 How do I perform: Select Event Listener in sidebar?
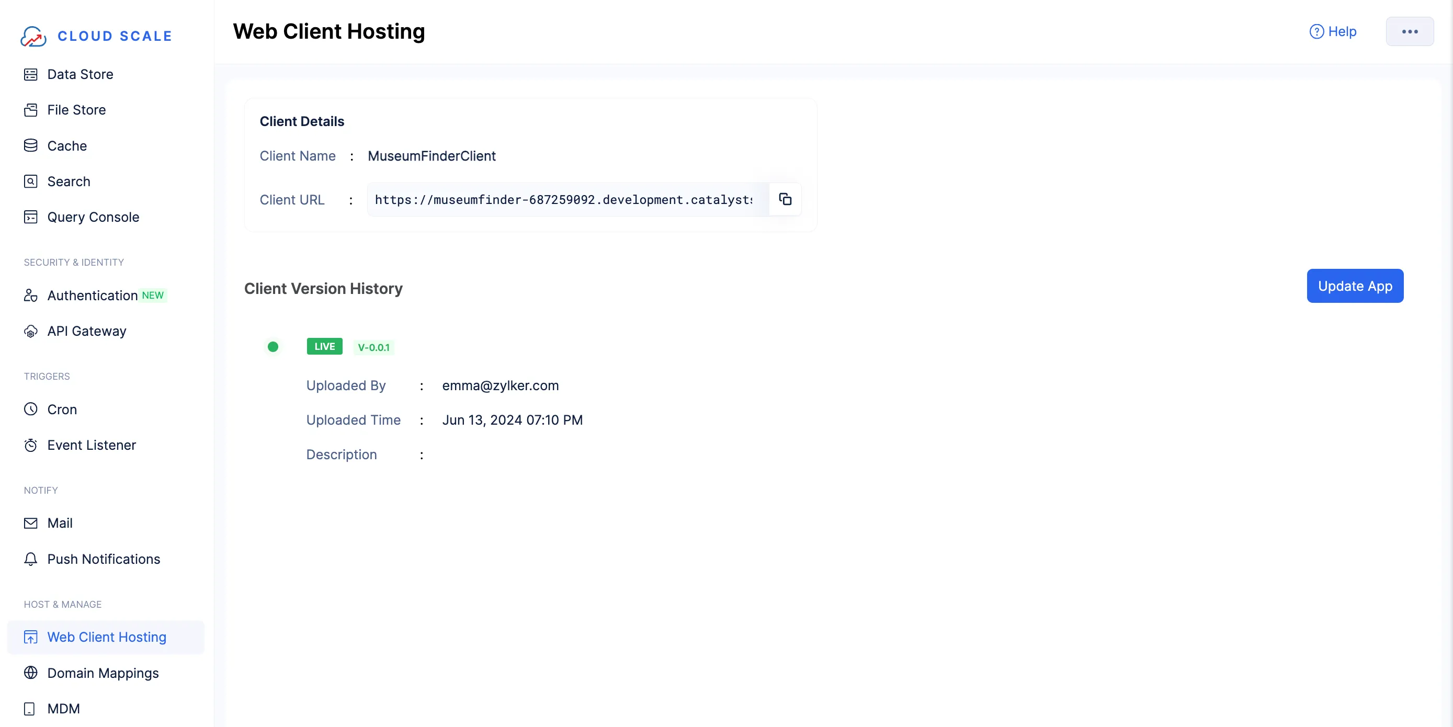pyautogui.click(x=92, y=445)
